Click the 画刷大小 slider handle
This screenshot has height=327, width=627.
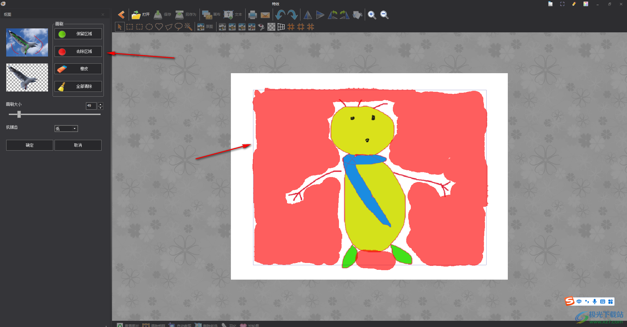[19, 114]
